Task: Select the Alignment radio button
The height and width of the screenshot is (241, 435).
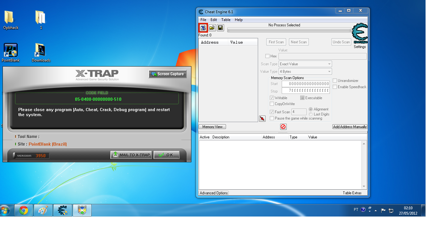Action: click(x=311, y=109)
